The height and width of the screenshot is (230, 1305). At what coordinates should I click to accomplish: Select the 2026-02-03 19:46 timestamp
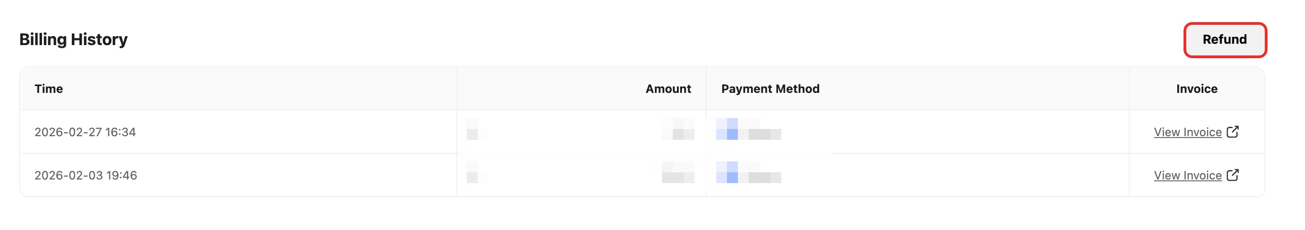click(x=86, y=175)
